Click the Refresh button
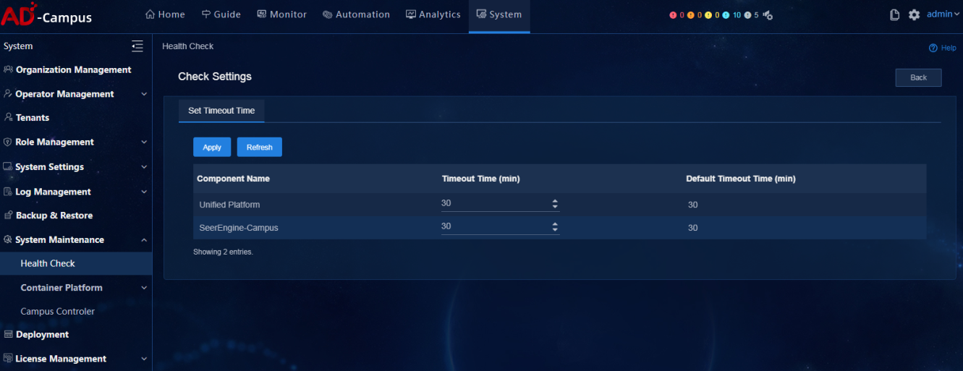963x371 pixels. (x=260, y=147)
